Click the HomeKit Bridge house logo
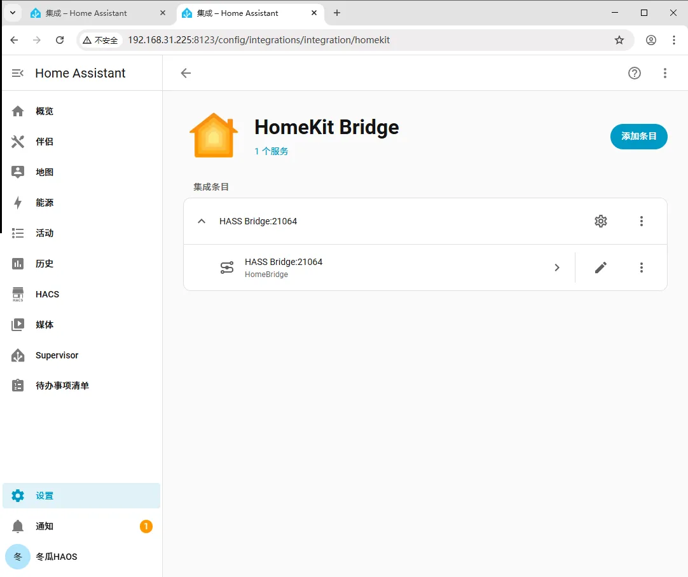Viewport: 688px width, 577px height. (214, 135)
